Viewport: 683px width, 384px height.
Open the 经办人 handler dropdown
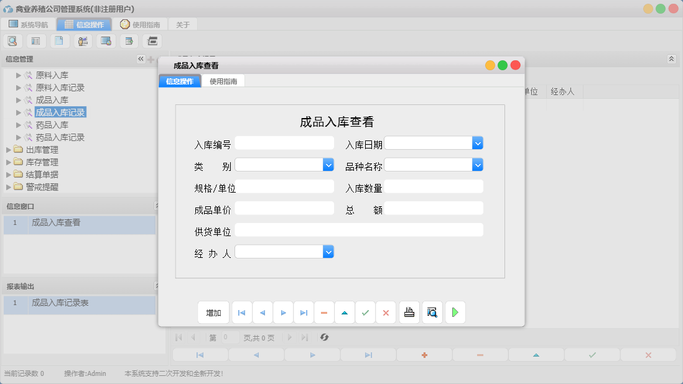pos(328,252)
